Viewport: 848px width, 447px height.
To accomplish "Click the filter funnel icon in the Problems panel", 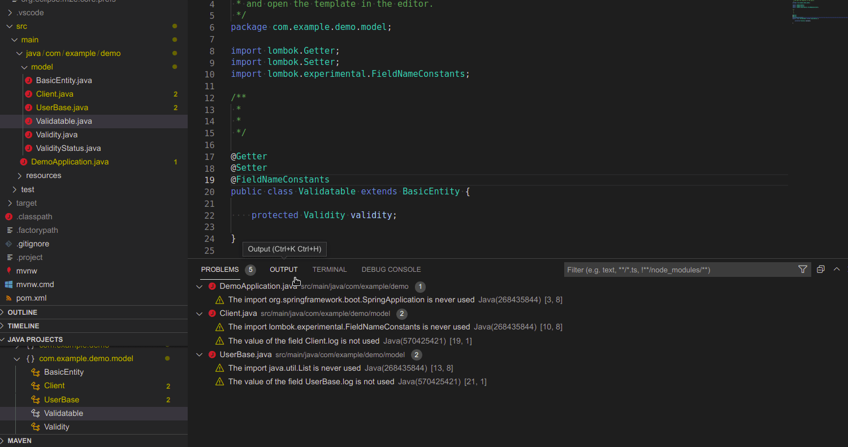I will (803, 270).
